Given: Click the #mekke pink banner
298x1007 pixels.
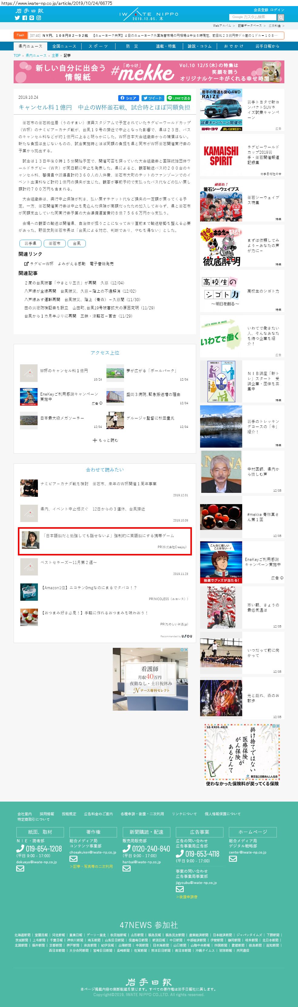Looking at the screenshot, I should click(149, 72).
